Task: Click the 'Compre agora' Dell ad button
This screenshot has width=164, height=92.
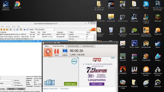Action: pos(70,84)
